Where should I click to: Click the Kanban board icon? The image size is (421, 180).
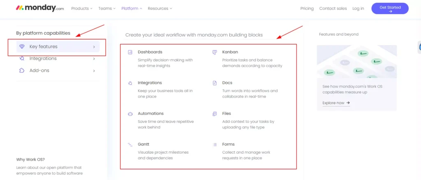click(215, 52)
